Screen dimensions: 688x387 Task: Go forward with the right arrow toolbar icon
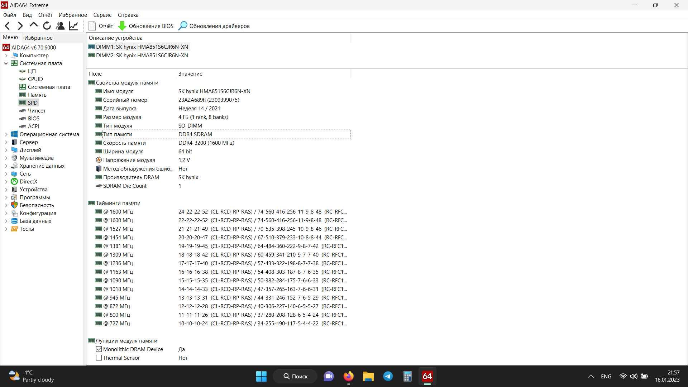pyautogui.click(x=20, y=26)
